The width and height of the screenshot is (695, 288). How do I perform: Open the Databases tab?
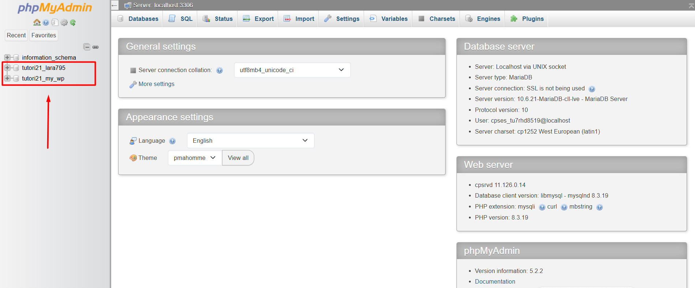click(x=138, y=19)
